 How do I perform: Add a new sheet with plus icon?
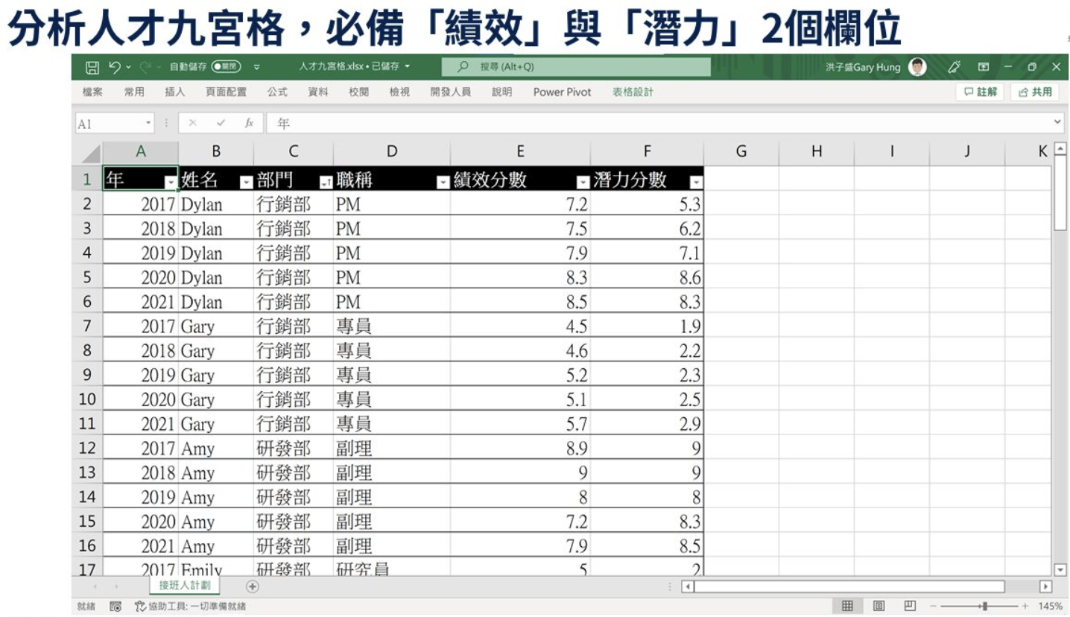253,586
